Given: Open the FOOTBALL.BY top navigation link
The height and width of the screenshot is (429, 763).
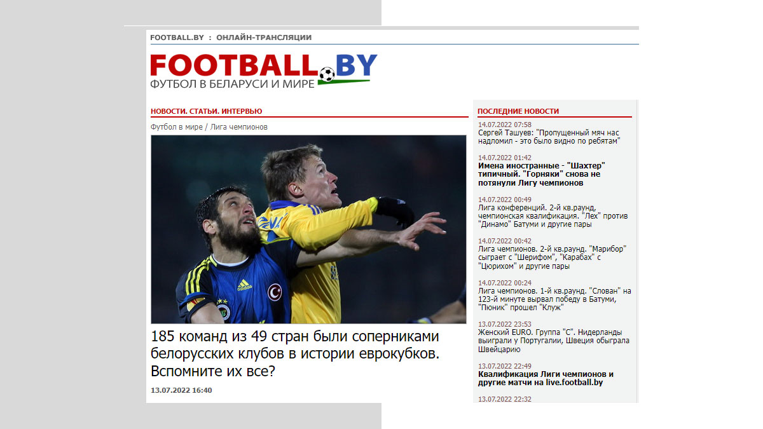Looking at the screenshot, I should click(177, 37).
